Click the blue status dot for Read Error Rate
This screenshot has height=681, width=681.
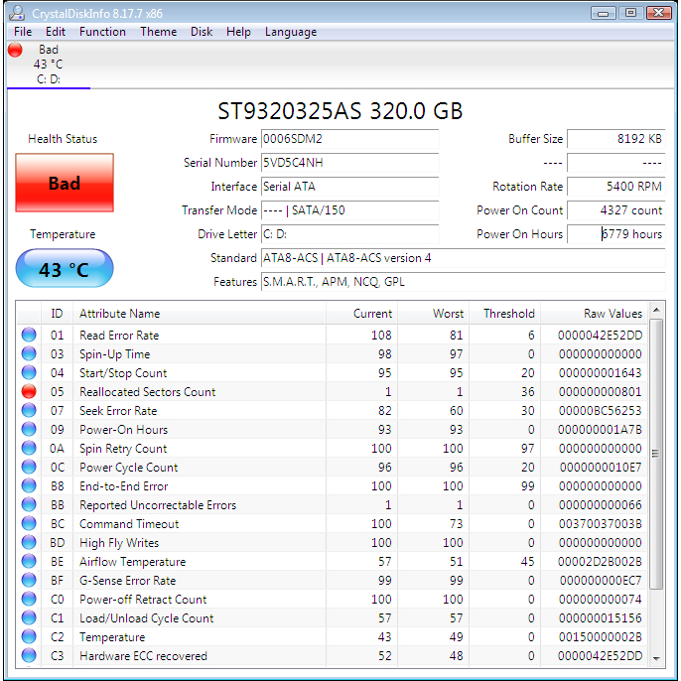tap(29, 335)
